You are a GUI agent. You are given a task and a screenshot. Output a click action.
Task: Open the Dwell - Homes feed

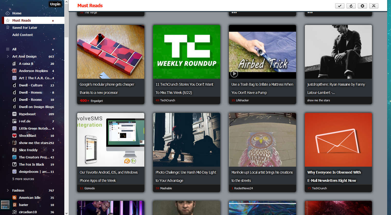[x=30, y=92]
